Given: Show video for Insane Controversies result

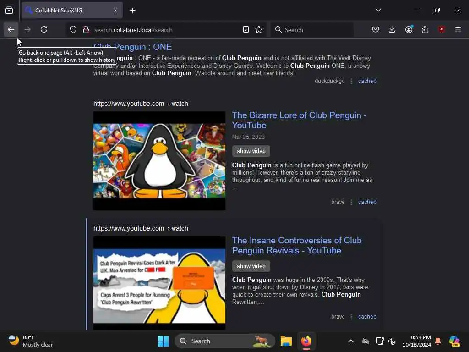Looking at the screenshot, I should pyautogui.click(x=251, y=266).
